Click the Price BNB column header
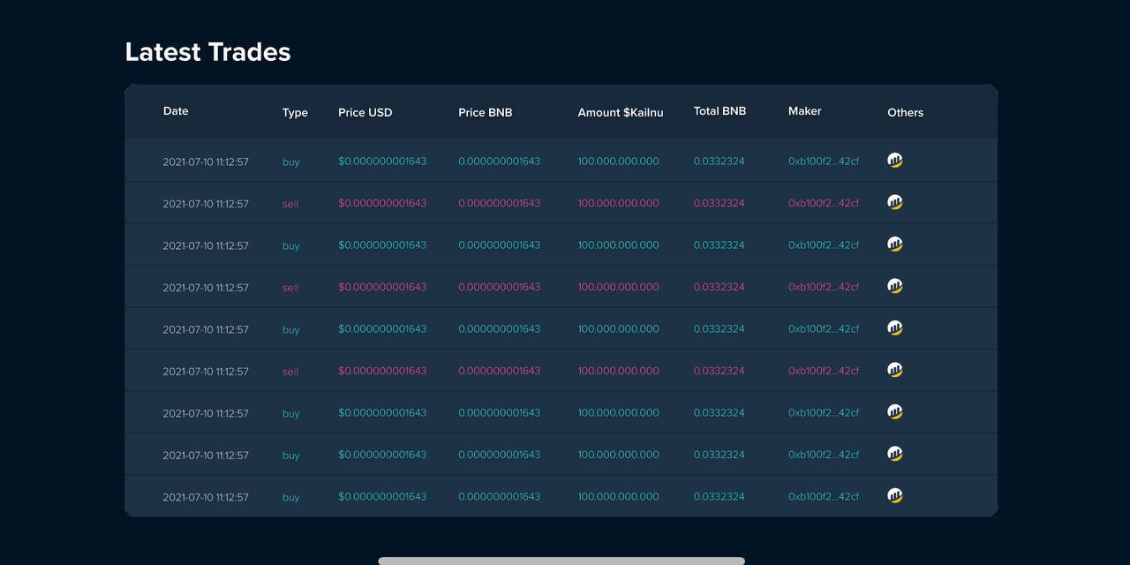Viewport: 1130px width, 565px height. (x=485, y=113)
